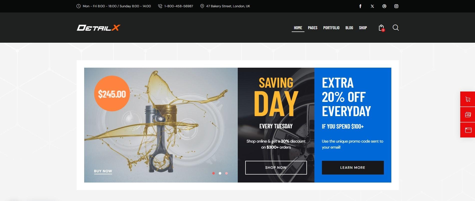Click the red sidebar cart icon
475x201 pixels.
[468, 99]
